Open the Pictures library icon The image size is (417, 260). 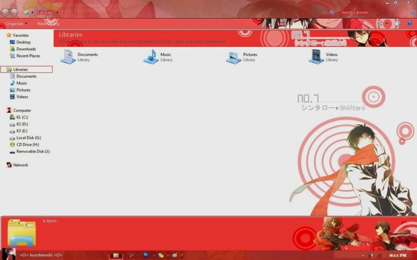click(234, 56)
